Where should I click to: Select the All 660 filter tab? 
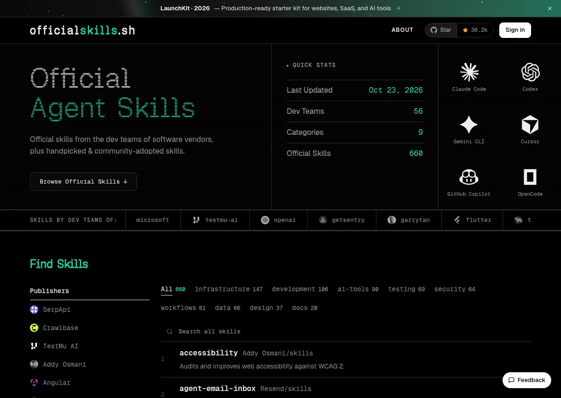tap(173, 289)
